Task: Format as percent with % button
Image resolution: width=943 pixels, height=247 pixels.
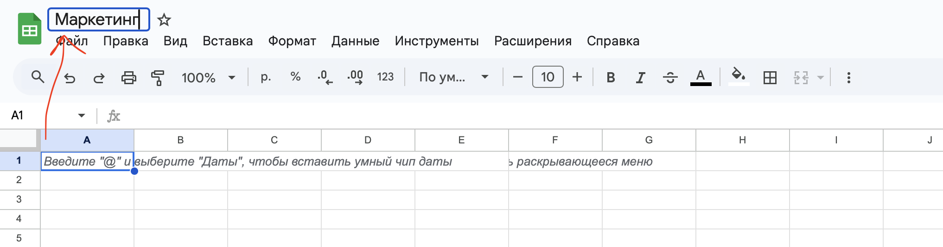Action: (295, 77)
